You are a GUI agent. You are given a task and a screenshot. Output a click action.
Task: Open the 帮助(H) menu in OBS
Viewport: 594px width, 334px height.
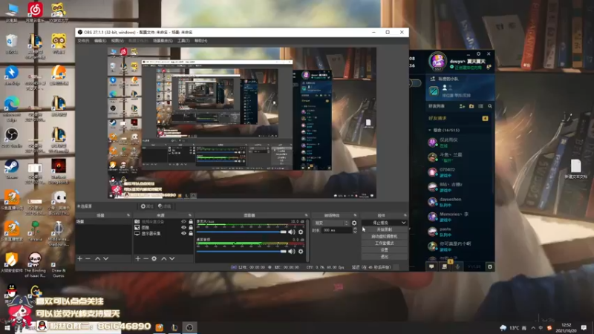(x=200, y=41)
